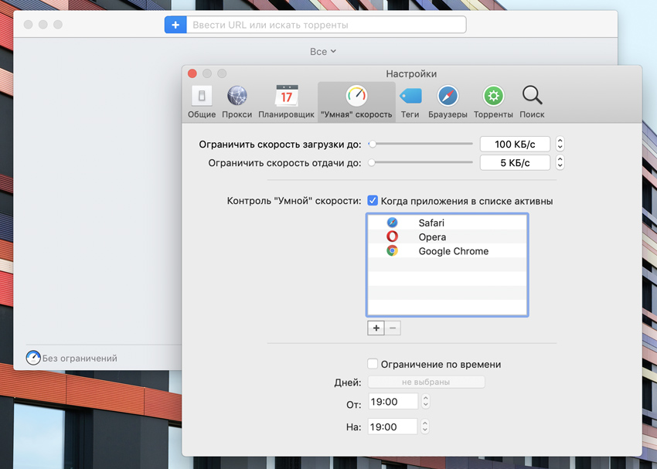Screen dimensions: 657x469
Task: Click the На time stepper
Action: click(425, 427)
